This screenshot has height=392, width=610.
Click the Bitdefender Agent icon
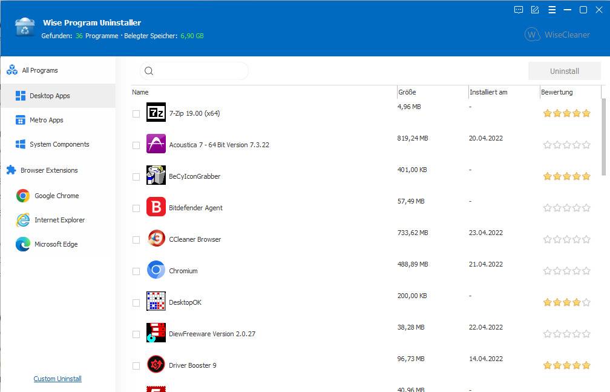pos(156,207)
